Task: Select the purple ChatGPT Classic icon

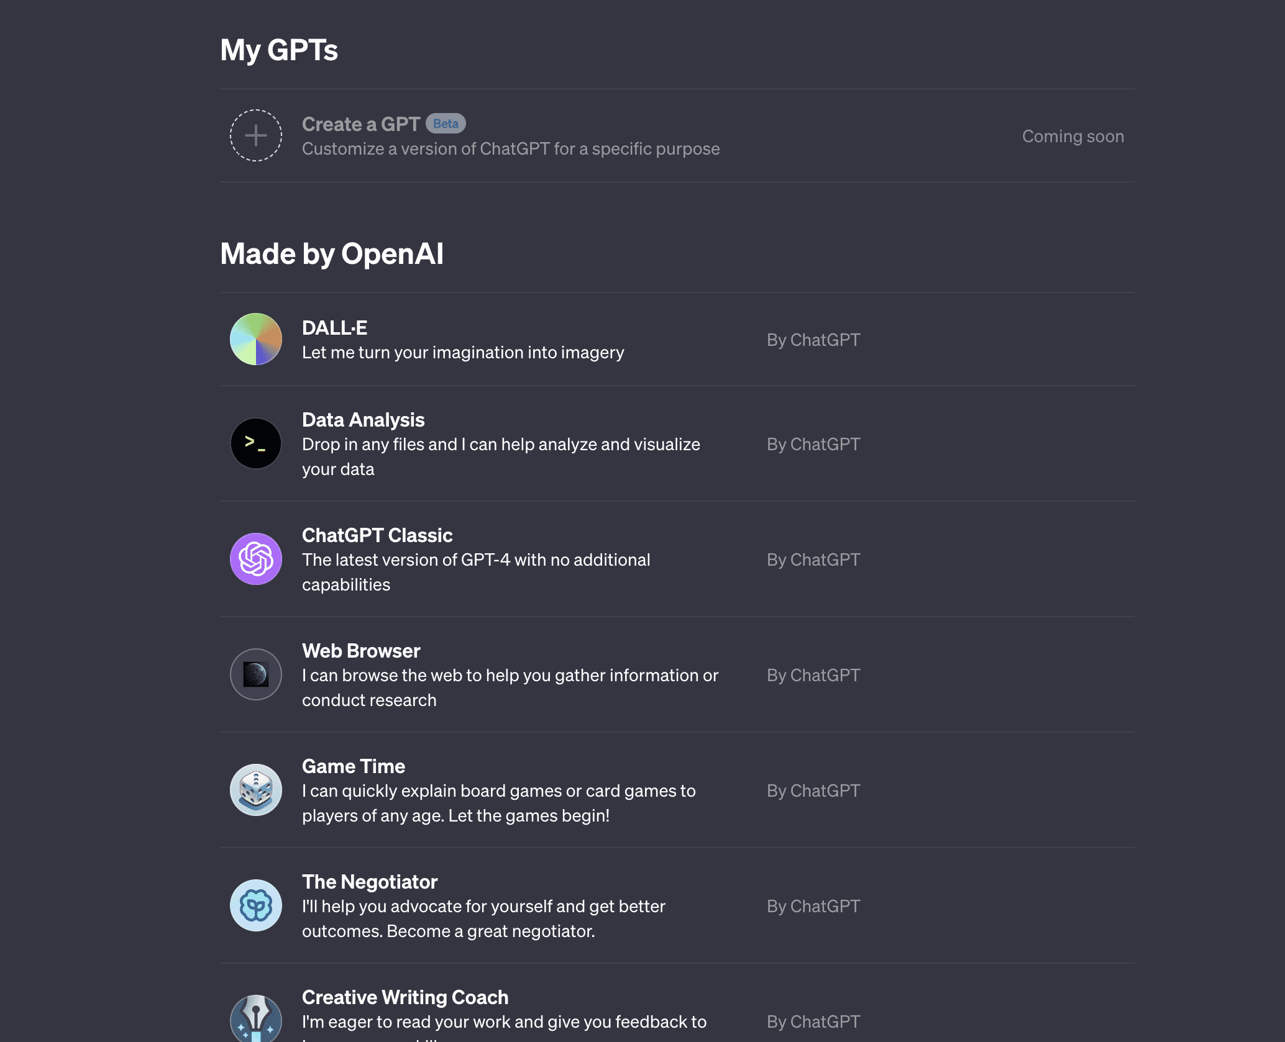Action: click(255, 559)
